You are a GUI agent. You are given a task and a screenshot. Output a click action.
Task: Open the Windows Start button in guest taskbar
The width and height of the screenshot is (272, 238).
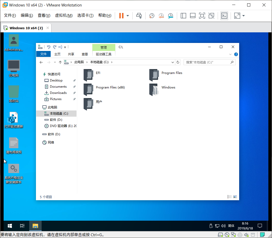pyautogui.click(x=10, y=226)
